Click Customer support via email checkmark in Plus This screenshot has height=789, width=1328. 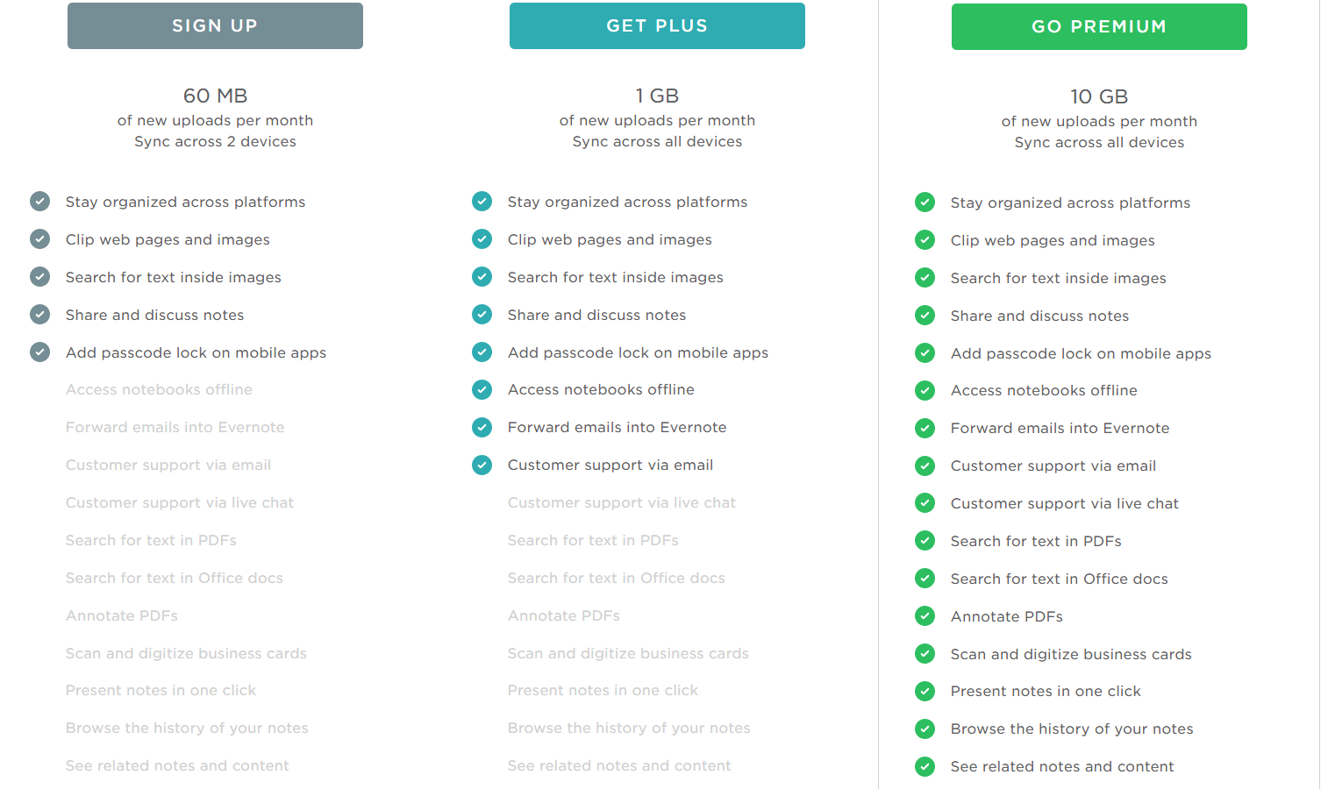tap(482, 465)
